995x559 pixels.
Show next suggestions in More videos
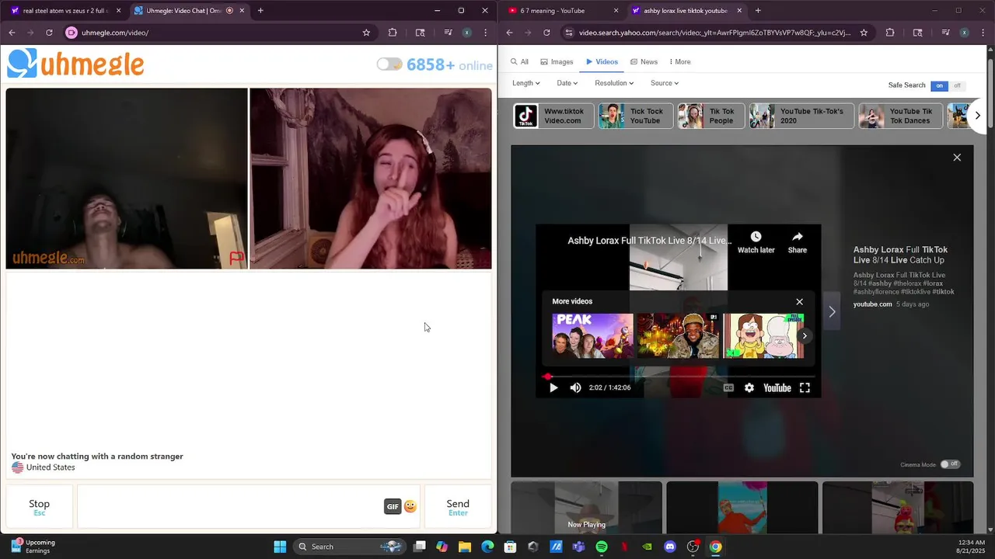(805, 335)
